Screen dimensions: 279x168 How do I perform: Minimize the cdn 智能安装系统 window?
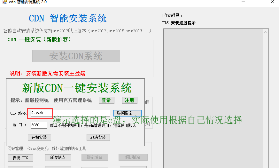click(x=243, y=2)
